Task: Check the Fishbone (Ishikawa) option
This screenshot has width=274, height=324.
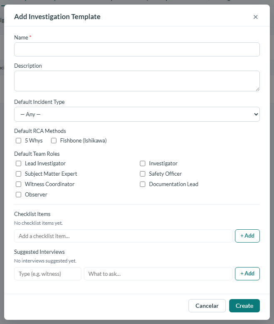Action: (54, 141)
